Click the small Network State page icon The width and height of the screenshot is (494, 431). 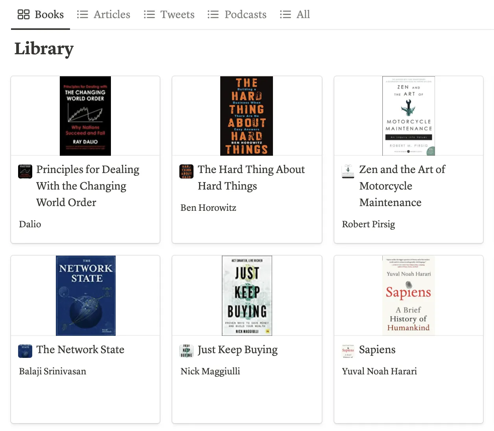coord(25,351)
